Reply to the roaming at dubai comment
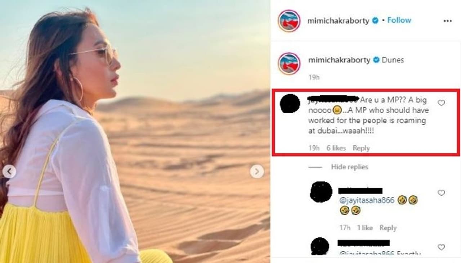The height and width of the screenshot is (263, 461). pyautogui.click(x=361, y=148)
